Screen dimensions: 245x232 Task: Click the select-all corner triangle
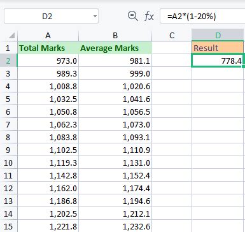point(11,35)
